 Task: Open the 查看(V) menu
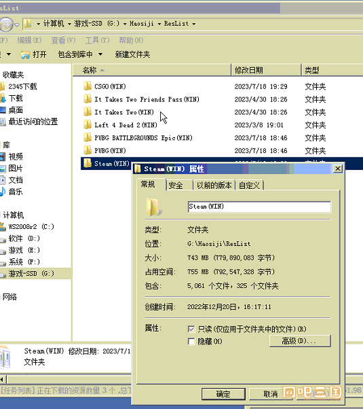(x=63, y=40)
